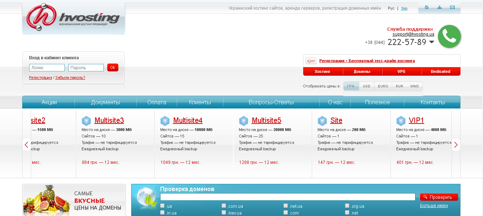Open the О нас menu item
The width and height of the screenshot is (483, 216).
pos(335,102)
